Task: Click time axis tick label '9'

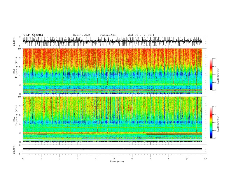Action: [187, 159]
